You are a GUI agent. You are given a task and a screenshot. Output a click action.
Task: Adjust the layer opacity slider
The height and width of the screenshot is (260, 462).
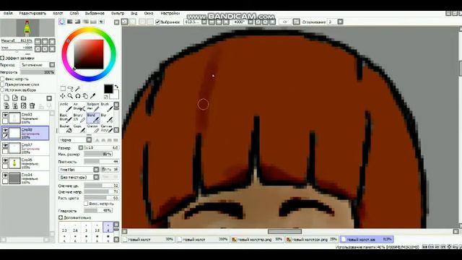point(37,72)
